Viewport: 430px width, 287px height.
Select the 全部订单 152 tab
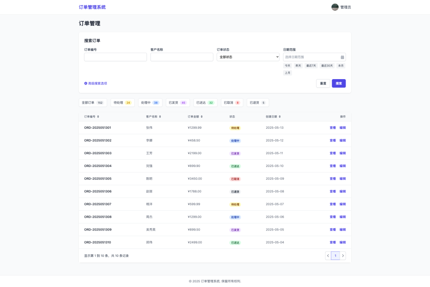pos(93,103)
